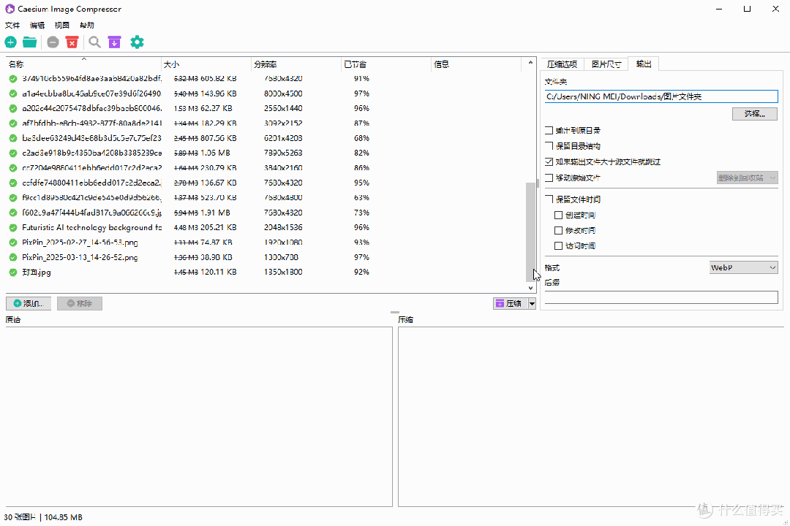This screenshot has width=790, height=526.
Task: Click status icon of the 523.70 KB row
Action: click(x=13, y=198)
